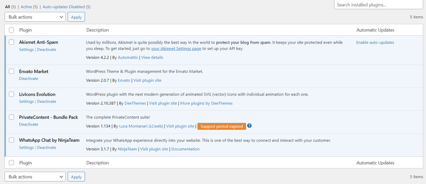Focus the Search installed plugins field

[x=378, y=5]
